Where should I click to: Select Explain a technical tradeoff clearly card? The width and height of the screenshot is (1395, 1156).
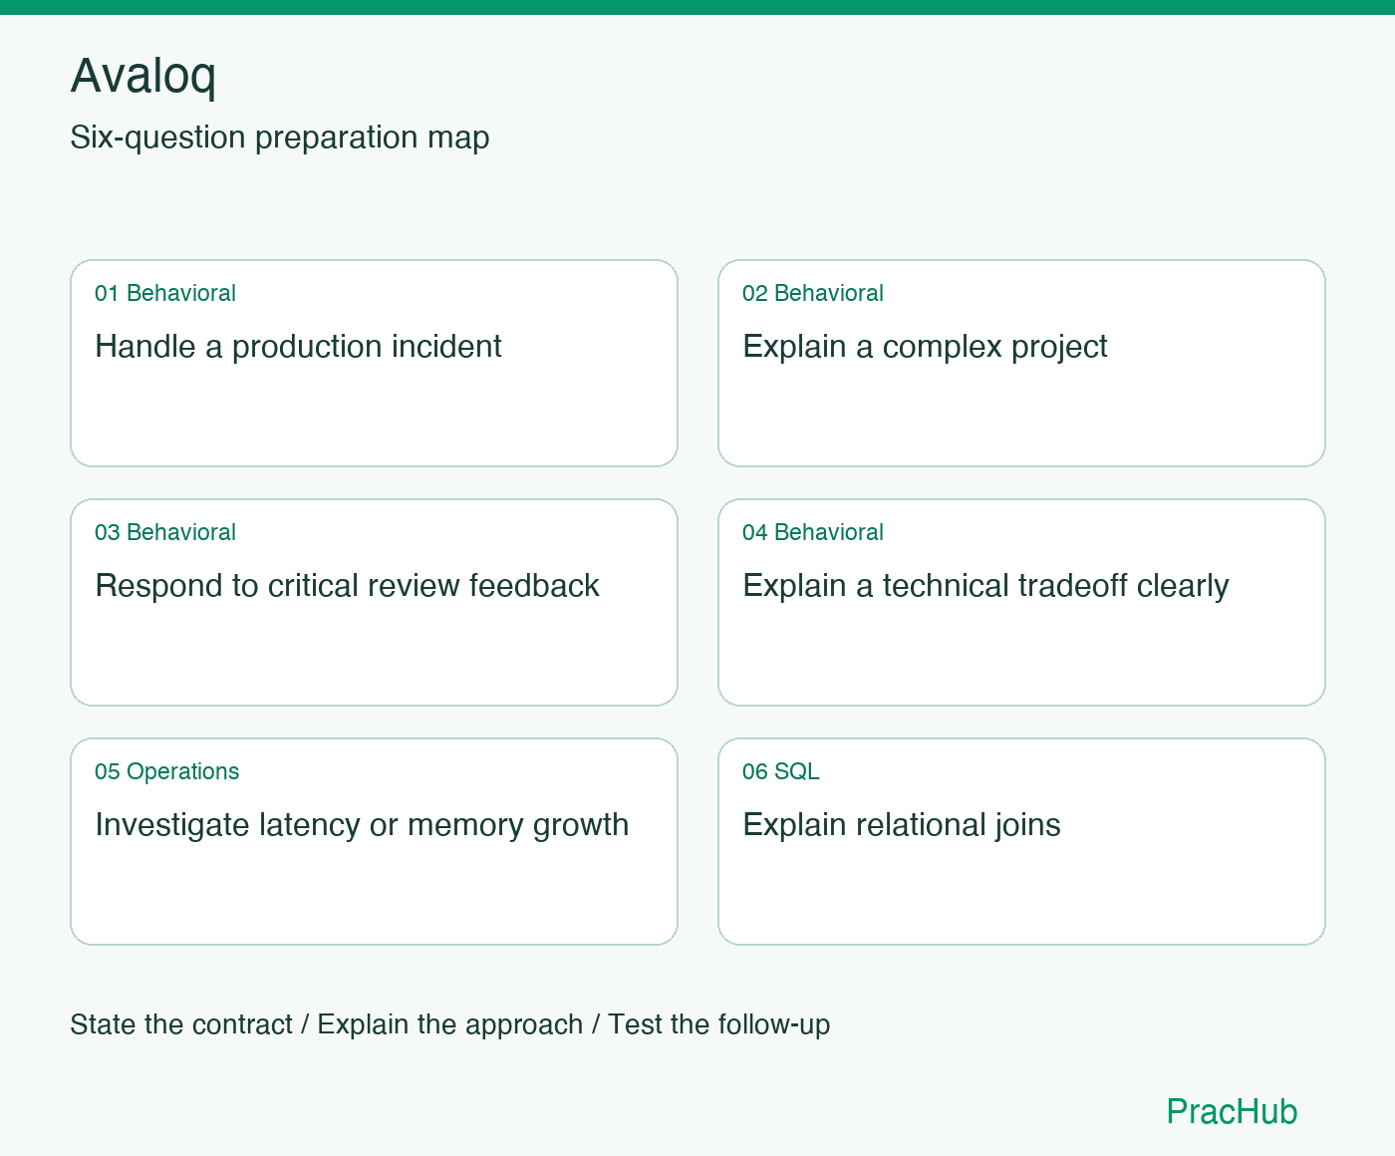click(1021, 602)
